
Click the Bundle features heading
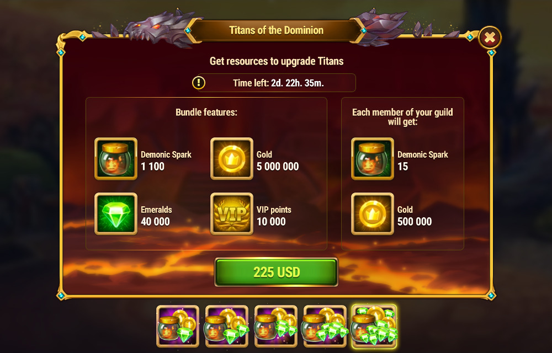[x=206, y=112]
